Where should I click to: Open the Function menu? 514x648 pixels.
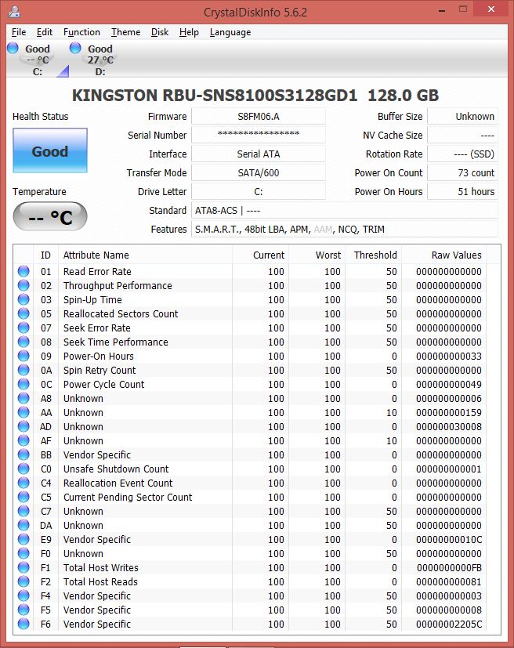point(81,32)
